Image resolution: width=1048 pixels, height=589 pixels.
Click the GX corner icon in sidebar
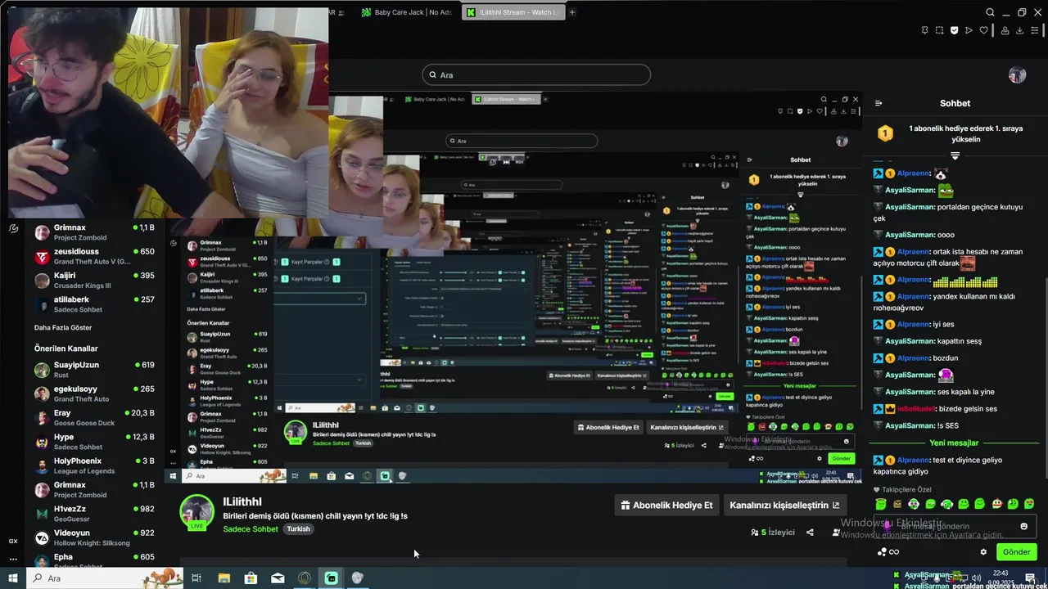point(13,541)
